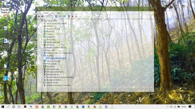The image size is (195, 109).
Task: Collapse the Monitors category arrow
Action: tap(42, 56)
